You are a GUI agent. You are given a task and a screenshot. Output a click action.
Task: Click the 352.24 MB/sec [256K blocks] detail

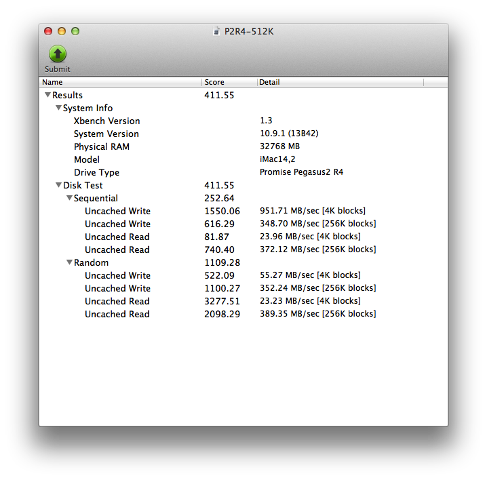pos(317,288)
